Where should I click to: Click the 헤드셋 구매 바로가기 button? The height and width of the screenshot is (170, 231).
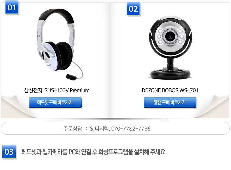coord(55,102)
